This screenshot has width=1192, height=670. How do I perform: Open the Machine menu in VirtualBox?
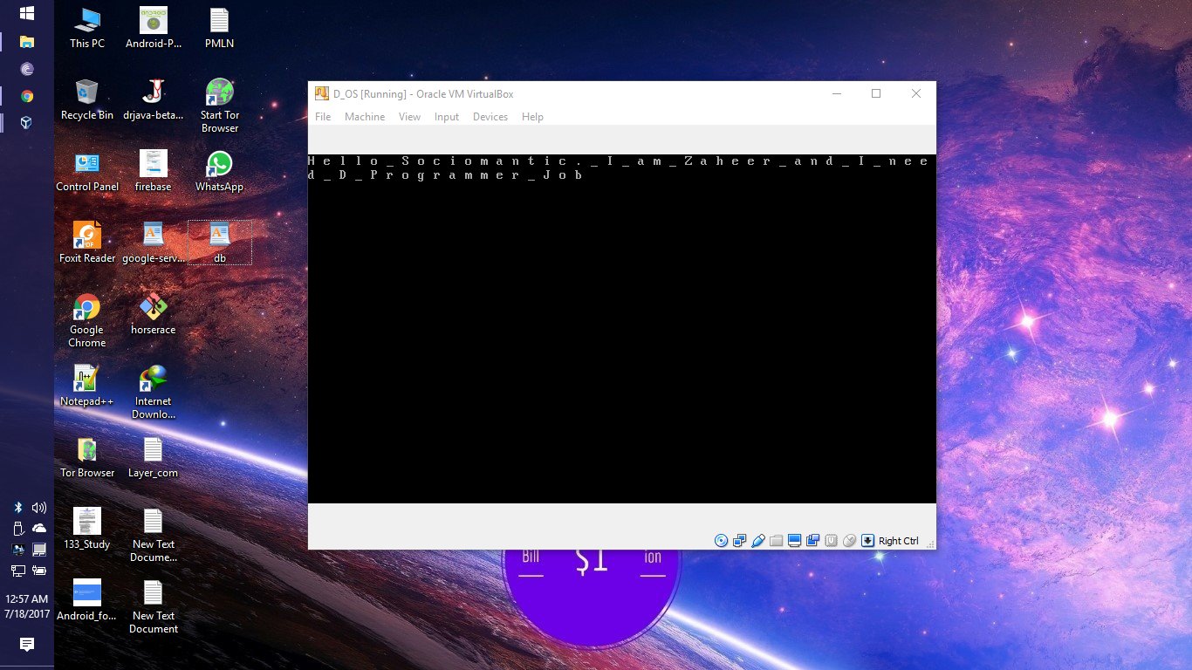click(365, 117)
